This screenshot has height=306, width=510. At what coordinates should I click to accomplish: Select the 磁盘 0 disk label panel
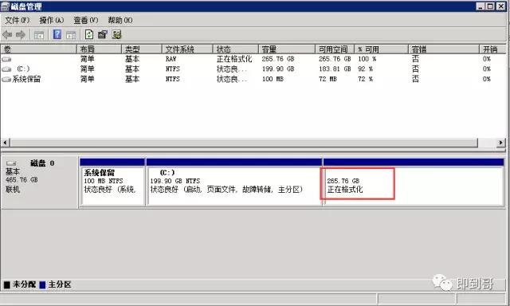(x=39, y=182)
